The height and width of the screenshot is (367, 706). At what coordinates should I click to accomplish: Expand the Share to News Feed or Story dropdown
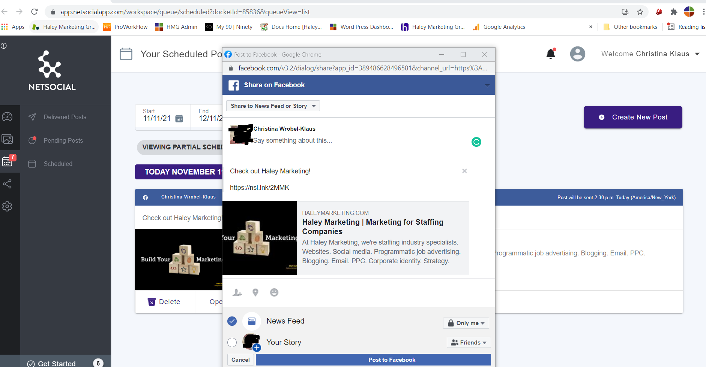tap(273, 106)
